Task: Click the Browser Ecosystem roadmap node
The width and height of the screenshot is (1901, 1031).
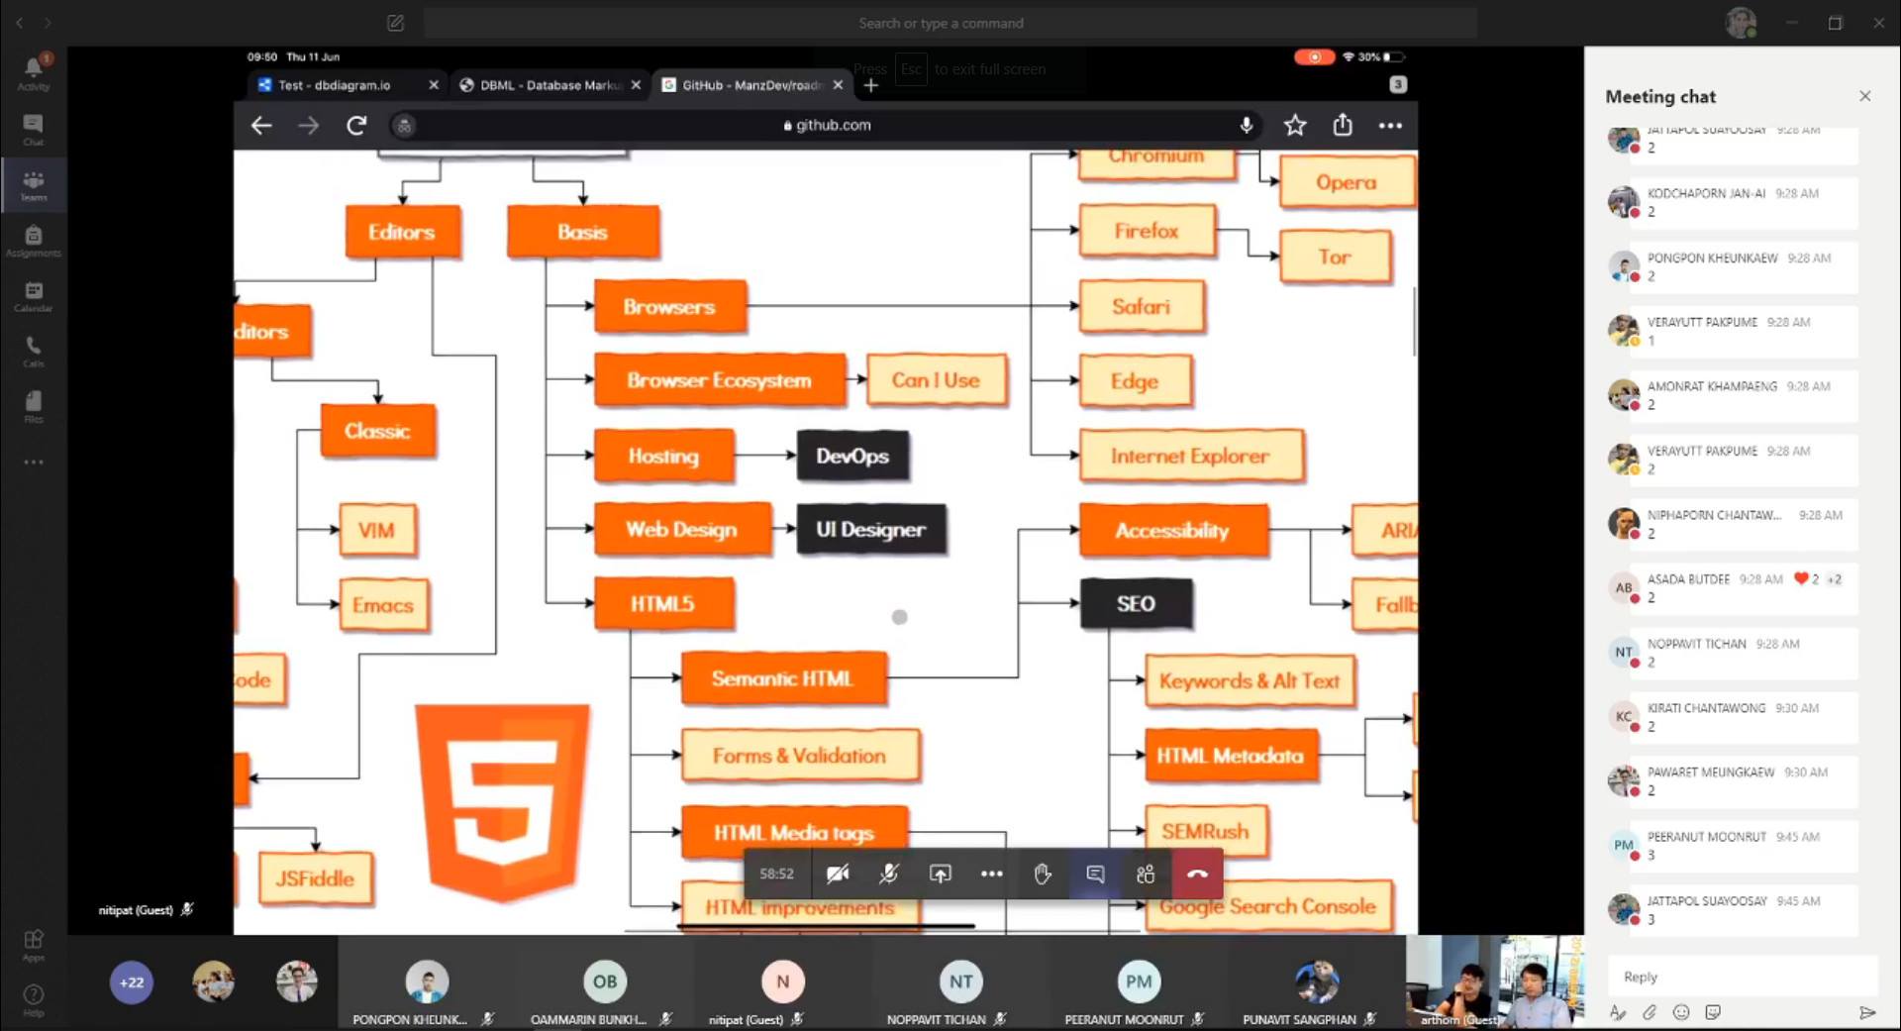Action: [x=720, y=380]
